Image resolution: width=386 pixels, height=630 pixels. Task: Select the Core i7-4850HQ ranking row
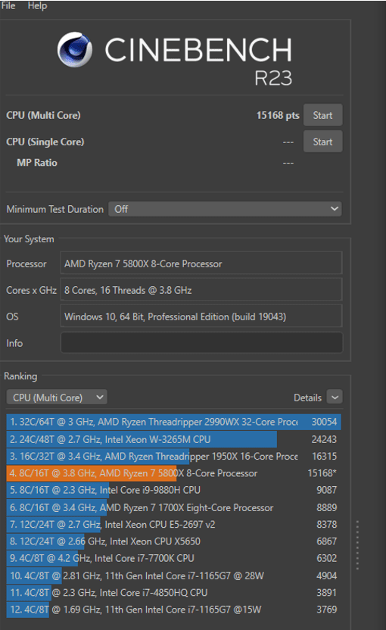(x=173, y=593)
